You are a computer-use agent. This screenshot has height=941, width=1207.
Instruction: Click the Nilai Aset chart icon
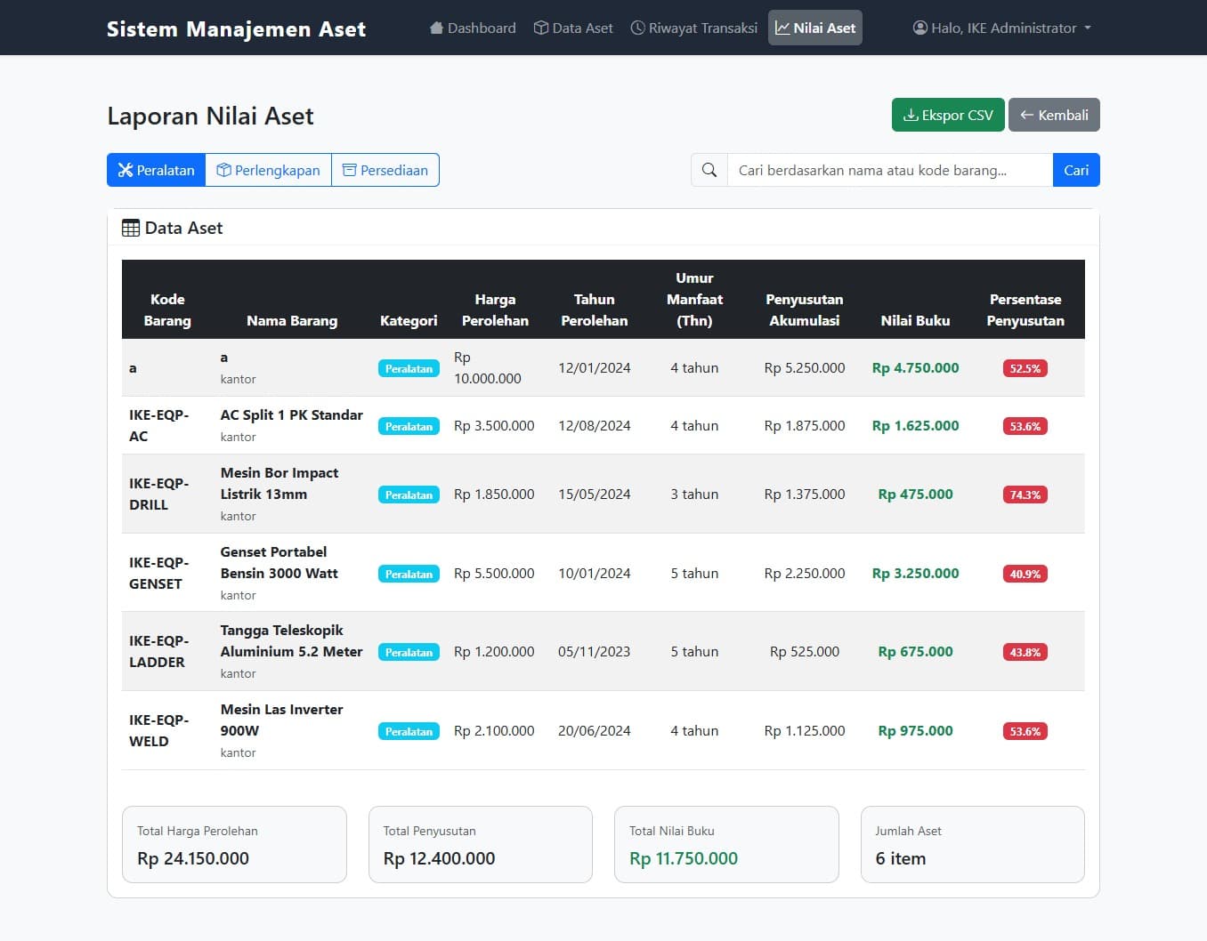(x=782, y=28)
